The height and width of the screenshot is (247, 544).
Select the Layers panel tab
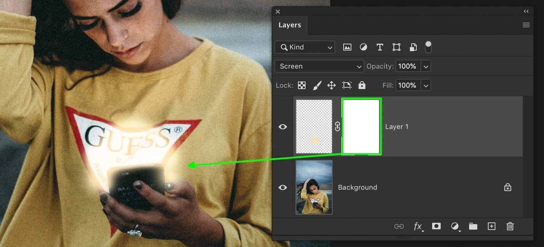[290, 25]
